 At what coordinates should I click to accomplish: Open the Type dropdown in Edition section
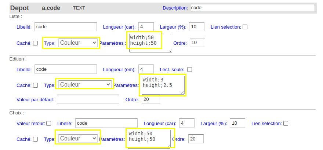pyautogui.click(x=85, y=85)
